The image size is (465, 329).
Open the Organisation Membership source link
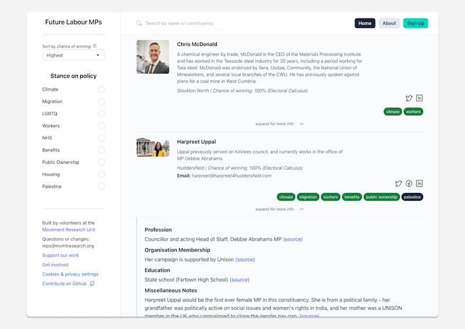point(245,259)
